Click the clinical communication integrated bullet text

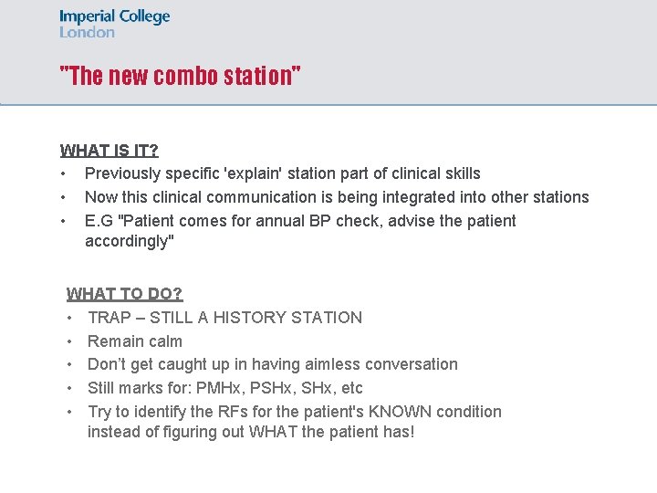337,197
